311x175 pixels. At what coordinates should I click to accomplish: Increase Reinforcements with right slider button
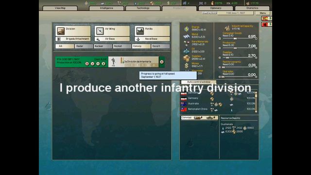(256, 67)
